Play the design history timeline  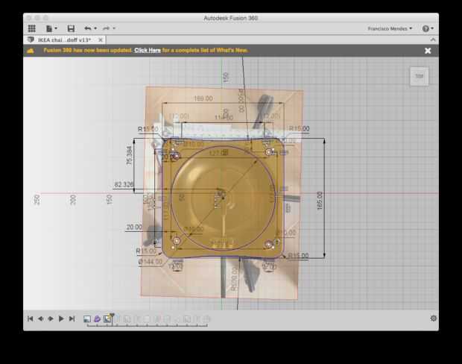coord(61,318)
